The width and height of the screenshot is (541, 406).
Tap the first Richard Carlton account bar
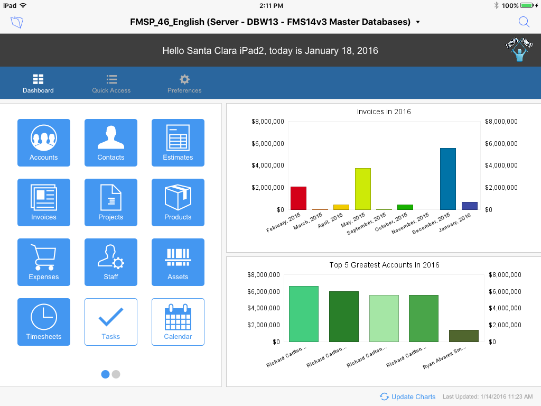(x=304, y=314)
